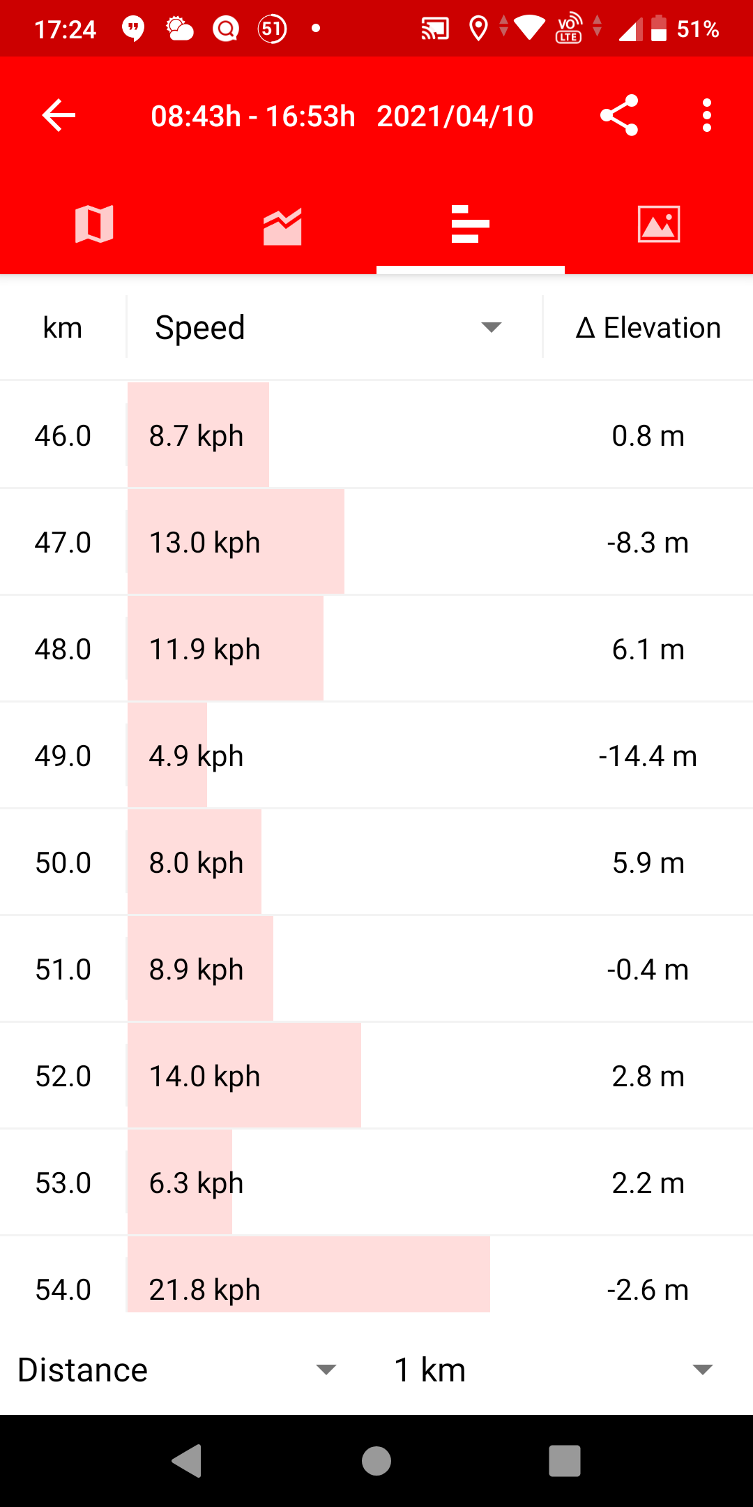Image resolution: width=753 pixels, height=1507 pixels.
Task: Select the 49.0 km interval row
Action: tap(376, 756)
